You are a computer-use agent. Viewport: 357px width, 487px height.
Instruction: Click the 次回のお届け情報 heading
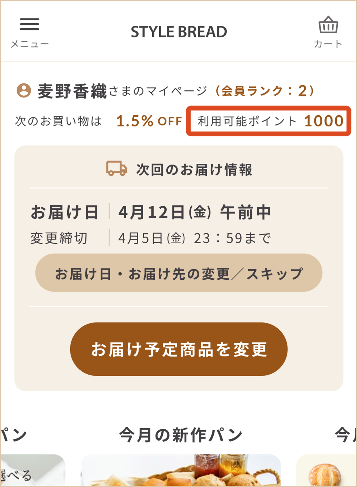tap(194, 169)
